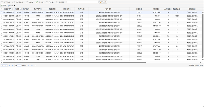The image size is (204, 107).
Task: Click customer PO cell 1773
Action: click(x=38, y=16)
